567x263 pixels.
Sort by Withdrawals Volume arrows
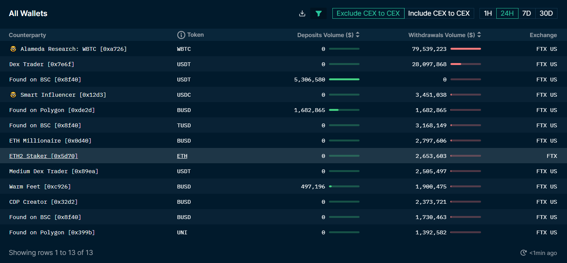479,35
